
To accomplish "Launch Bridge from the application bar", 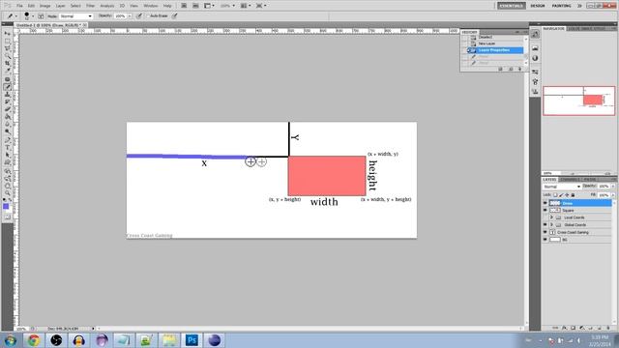I will point(184,6).
